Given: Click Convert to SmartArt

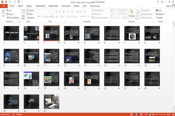Looking at the screenshot, I should pos(100,18).
